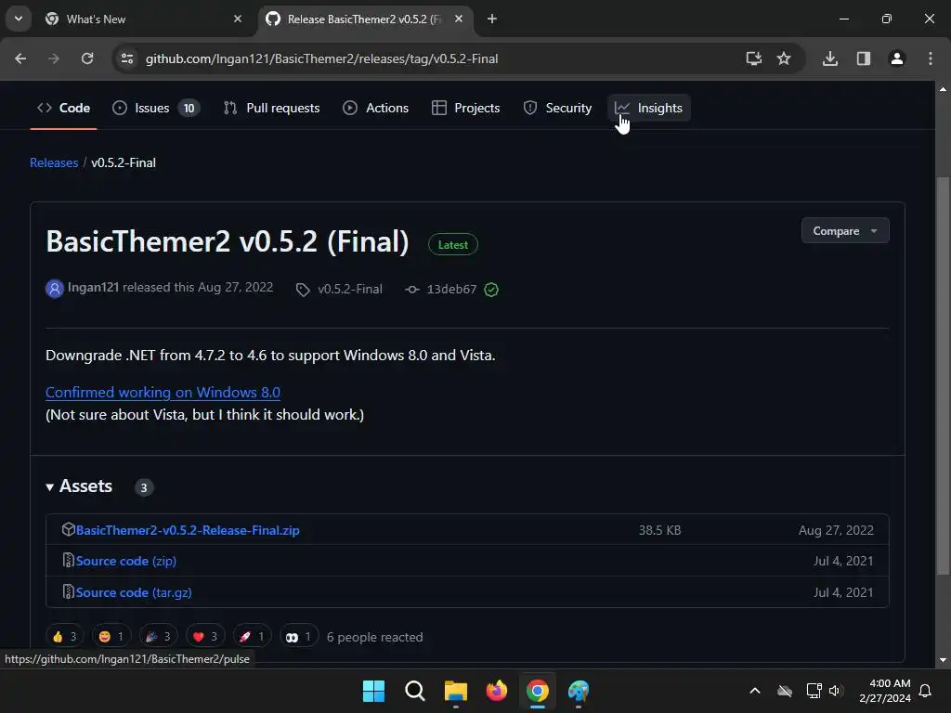
Task: Open Chrome downloads icon
Action: coord(830,58)
